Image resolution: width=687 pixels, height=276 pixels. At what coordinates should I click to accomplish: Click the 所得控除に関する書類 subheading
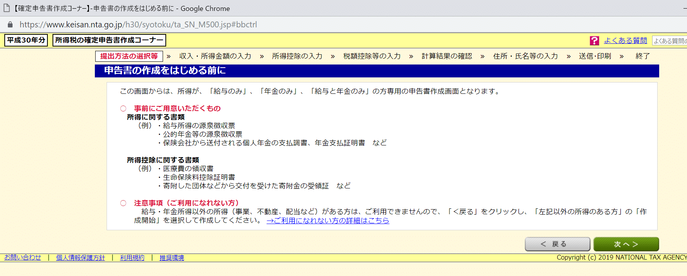(163, 160)
